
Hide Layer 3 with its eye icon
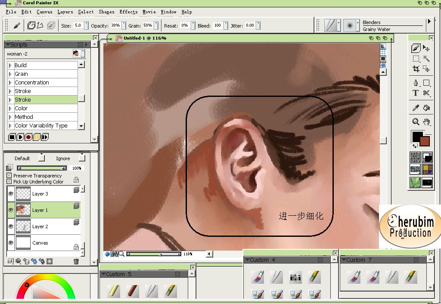click(11, 194)
